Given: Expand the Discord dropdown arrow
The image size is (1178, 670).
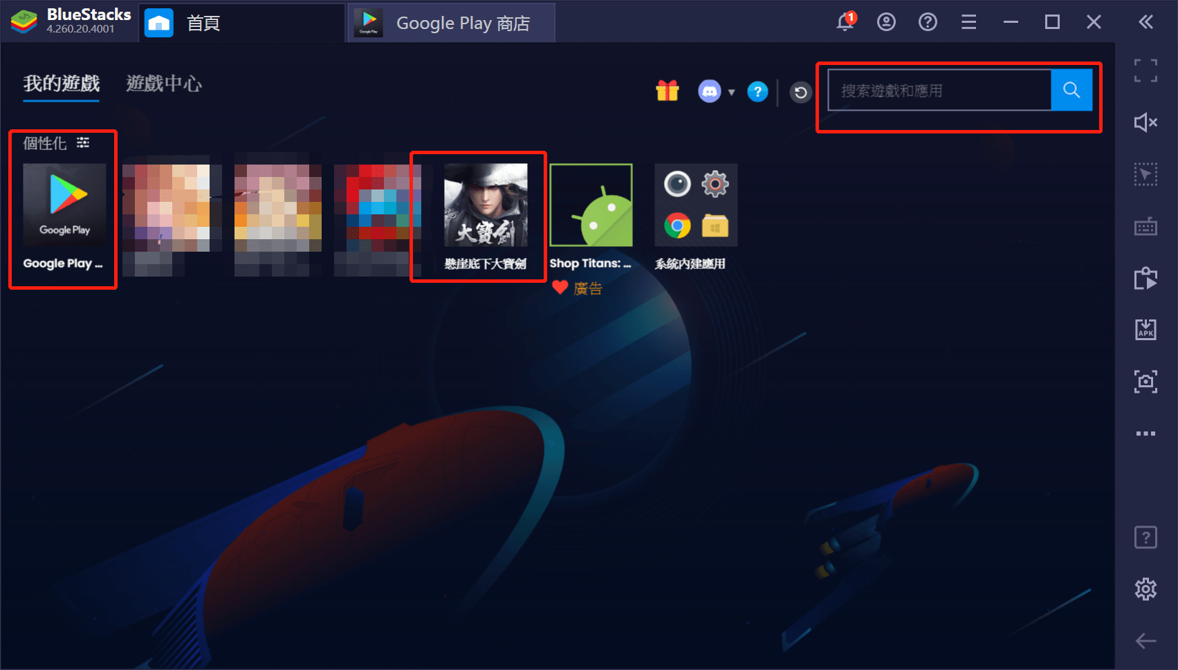Looking at the screenshot, I should tap(731, 92).
